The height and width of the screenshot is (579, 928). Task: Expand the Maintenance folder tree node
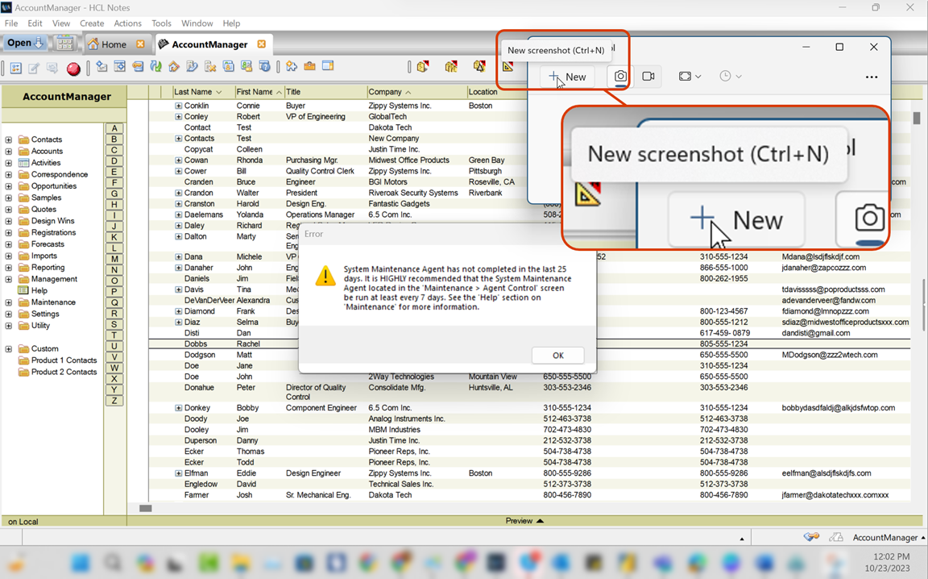pos(8,302)
